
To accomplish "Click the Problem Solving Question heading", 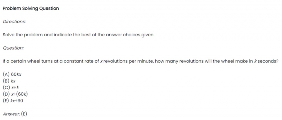I will click(31, 9).
